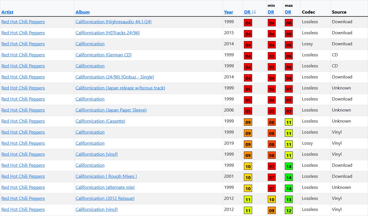Image resolution: width=368 pixels, height=216 pixels.
Task: Select the max DR 11 badge in the Cassette row
Action: [x=289, y=122]
